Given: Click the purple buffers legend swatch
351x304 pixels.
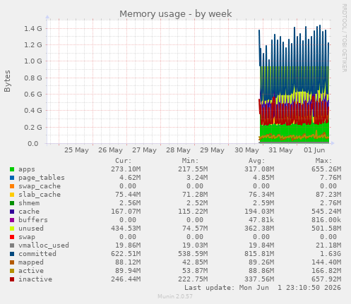Looking at the screenshot, I should coord(12,220).
